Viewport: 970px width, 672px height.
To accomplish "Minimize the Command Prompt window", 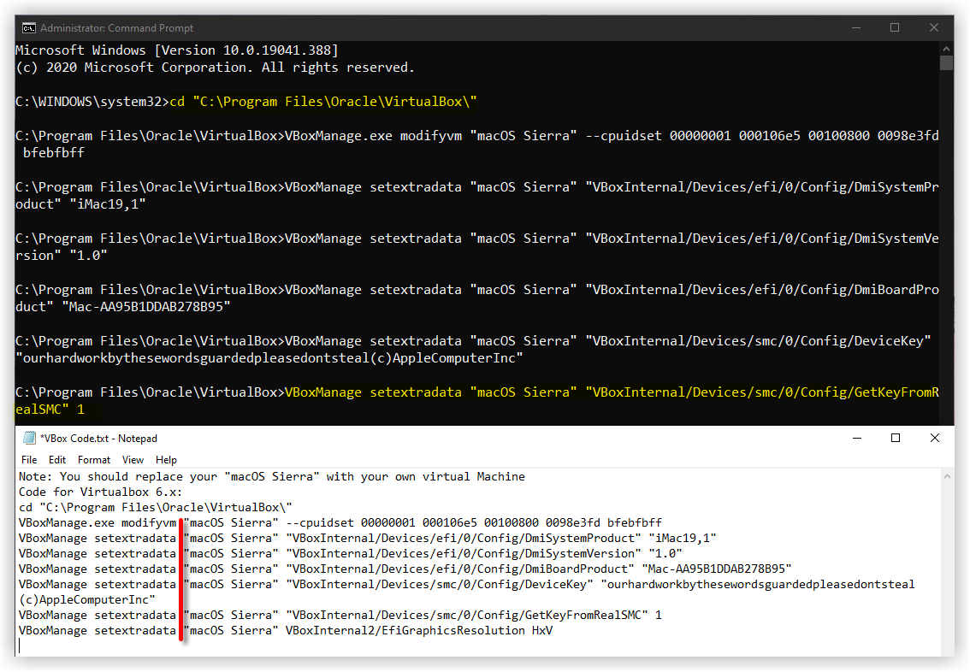I will pos(856,28).
